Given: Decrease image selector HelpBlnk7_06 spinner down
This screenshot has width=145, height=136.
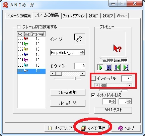Looking at the screenshot, I should (82, 54).
